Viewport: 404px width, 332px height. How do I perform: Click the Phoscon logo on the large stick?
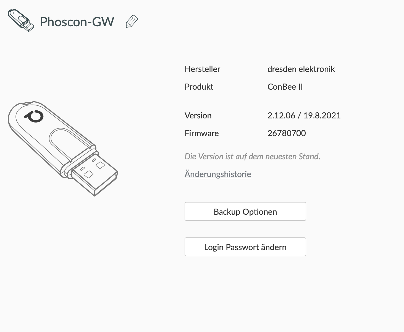click(35, 116)
